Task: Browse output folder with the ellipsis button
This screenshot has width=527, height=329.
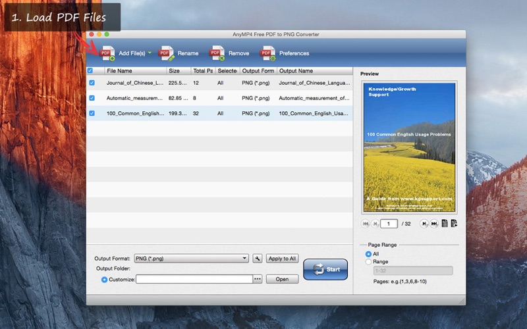Action: [258, 279]
